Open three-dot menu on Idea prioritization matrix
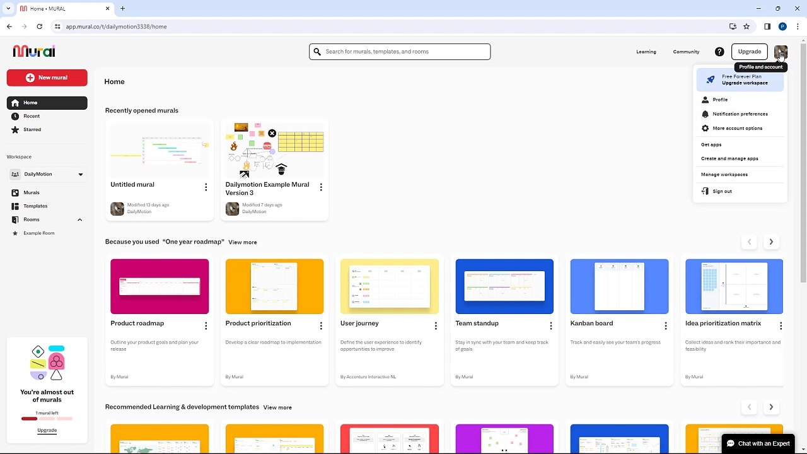 [781, 326]
